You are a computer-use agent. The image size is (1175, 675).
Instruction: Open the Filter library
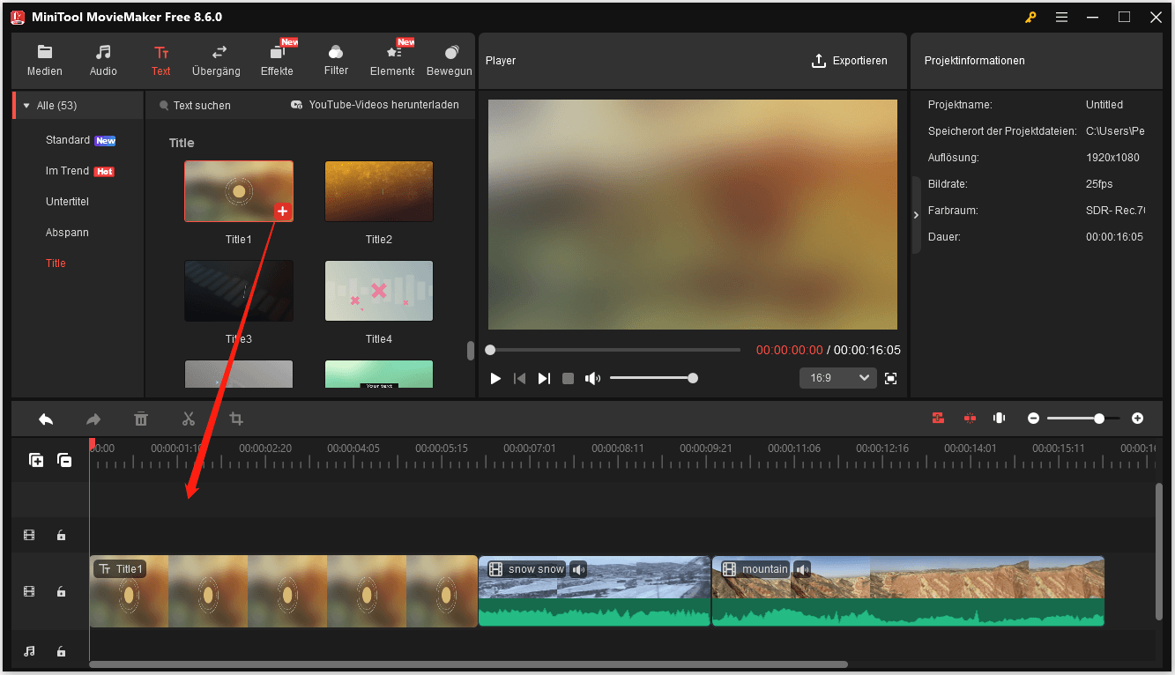pos(336,59)
